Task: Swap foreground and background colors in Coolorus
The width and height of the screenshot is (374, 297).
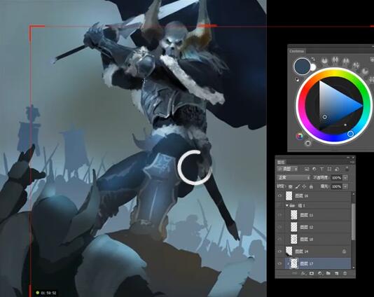Action: click(x=313, y=59)
